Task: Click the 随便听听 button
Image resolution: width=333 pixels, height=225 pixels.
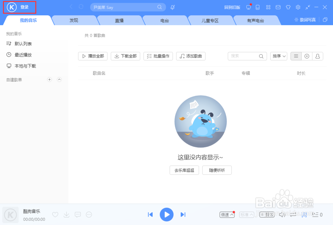Action: pos(217,170)
